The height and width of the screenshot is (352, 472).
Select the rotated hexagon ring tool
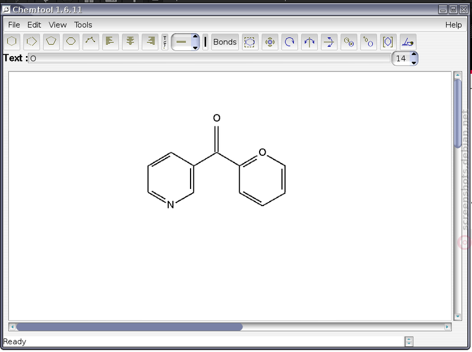coord(32,41)
